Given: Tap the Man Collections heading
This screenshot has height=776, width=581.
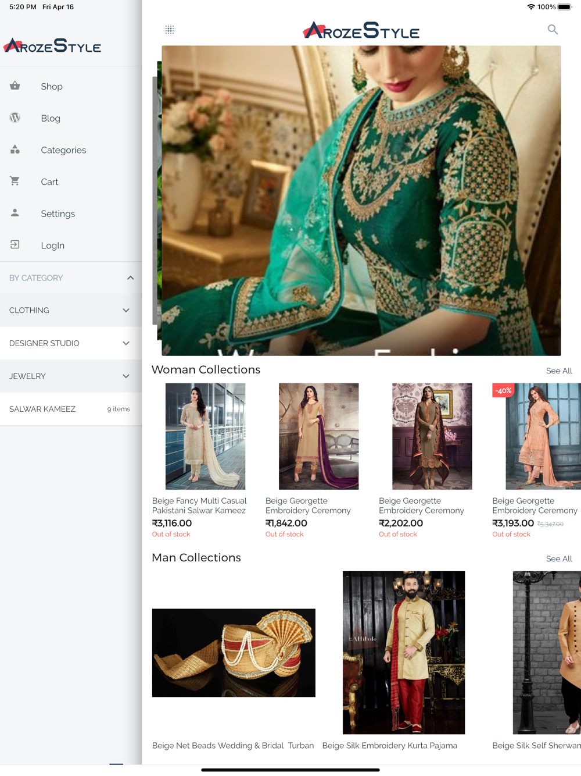Looking at the screenshot, I should click(196, 557).
